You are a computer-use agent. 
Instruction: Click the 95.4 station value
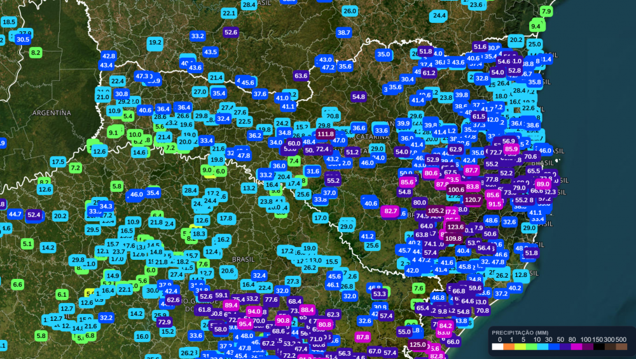point(245,324)
